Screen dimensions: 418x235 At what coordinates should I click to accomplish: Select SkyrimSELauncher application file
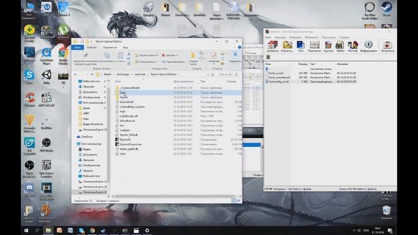(131, 144)
